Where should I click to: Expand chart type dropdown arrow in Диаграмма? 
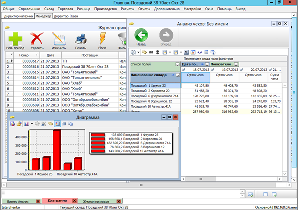[x=32, y=124]
